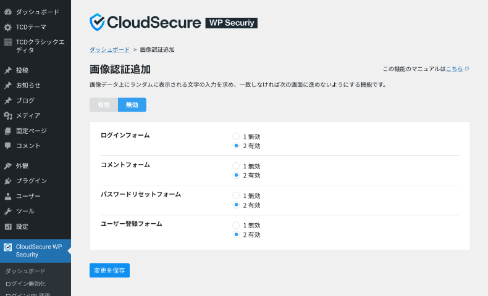Click the コメント speech bubble icon

coord(8,146)
